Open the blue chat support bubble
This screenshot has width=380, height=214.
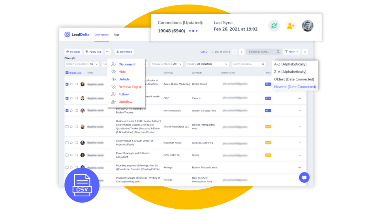[304, 177]
